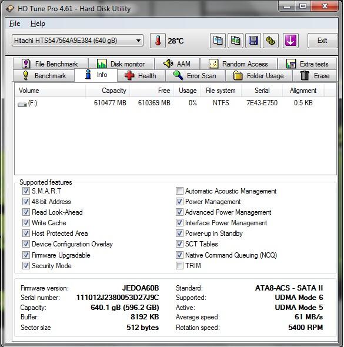Open the Health tab
This screenshot has width=344, height=347.
(x=141, y=76)
